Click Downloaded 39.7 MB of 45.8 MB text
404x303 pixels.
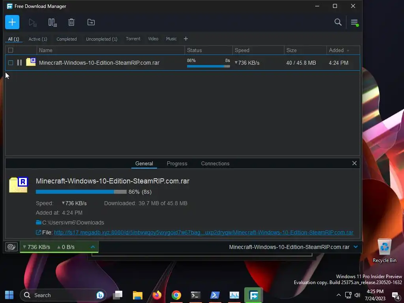tap(146, 203)
